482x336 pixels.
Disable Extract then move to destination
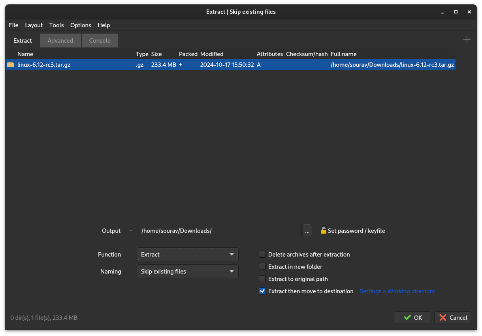pos(262,291)
